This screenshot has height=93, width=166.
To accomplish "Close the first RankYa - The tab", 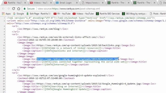I will [x=129, y=3].
